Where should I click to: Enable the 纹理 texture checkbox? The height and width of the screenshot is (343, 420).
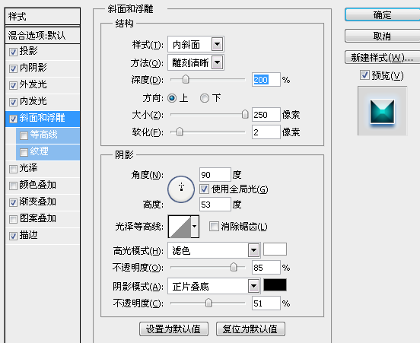point(24,152)
